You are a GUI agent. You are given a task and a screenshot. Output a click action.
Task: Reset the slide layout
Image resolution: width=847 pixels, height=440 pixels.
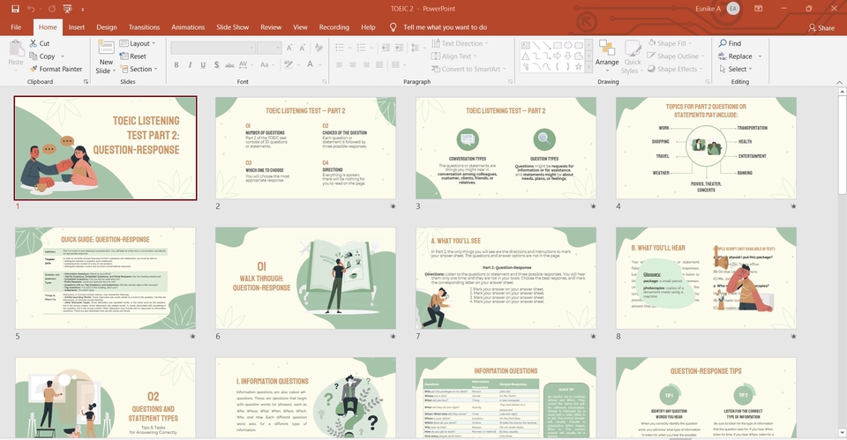(x=133, y=56)
